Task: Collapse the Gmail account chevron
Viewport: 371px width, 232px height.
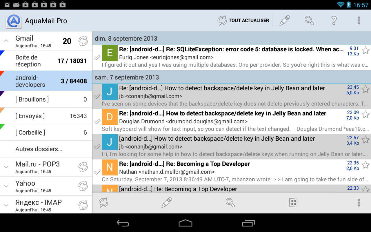Action: [x=6, y=41]
